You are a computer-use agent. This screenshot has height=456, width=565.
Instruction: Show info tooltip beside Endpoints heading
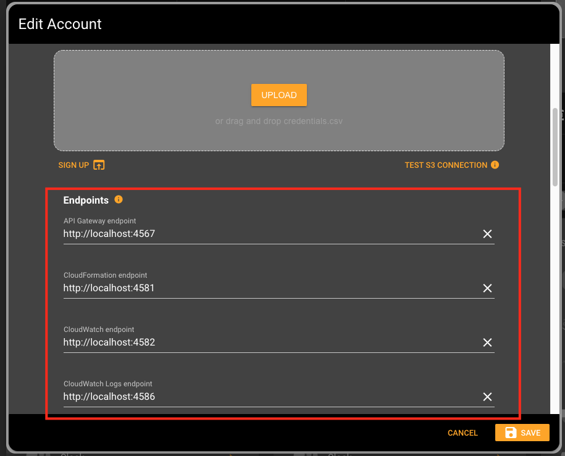click(x=119, y=199)
